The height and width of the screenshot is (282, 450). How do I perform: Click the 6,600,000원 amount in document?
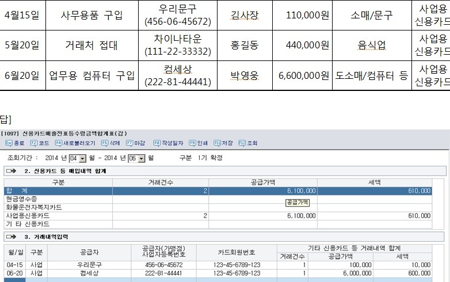(304, 75)
